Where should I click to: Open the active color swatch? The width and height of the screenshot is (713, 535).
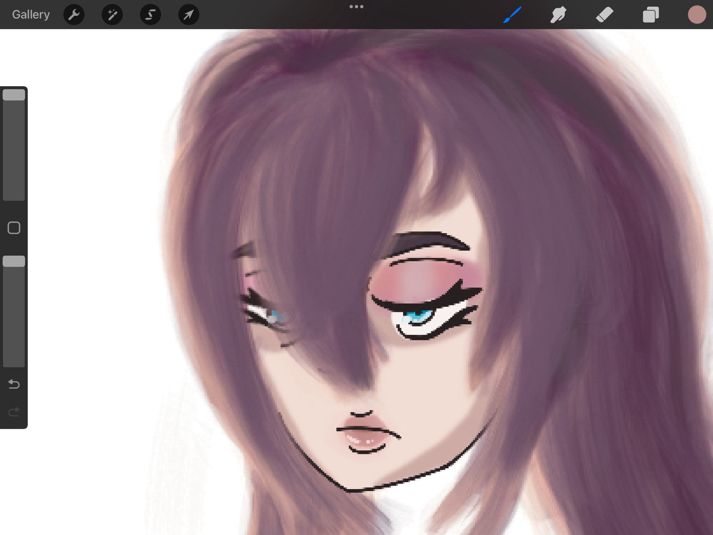click(x=697, y=15)
